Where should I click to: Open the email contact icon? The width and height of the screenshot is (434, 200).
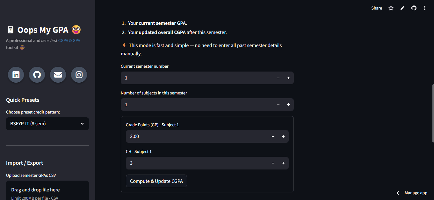tap(58, 75)
